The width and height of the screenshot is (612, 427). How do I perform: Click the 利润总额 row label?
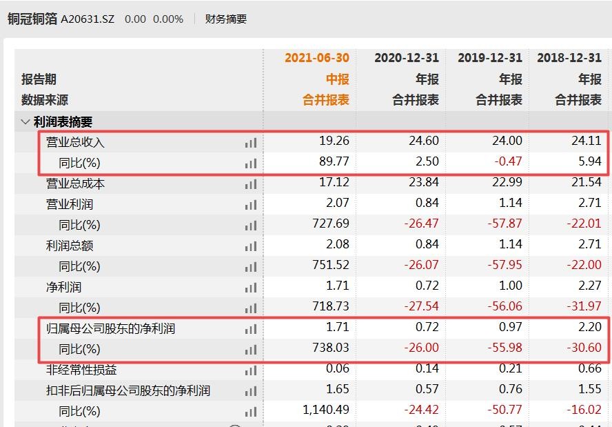coord(70,246)
